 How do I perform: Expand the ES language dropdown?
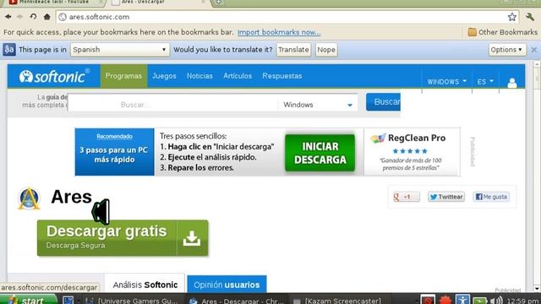(x=485, y=82)
